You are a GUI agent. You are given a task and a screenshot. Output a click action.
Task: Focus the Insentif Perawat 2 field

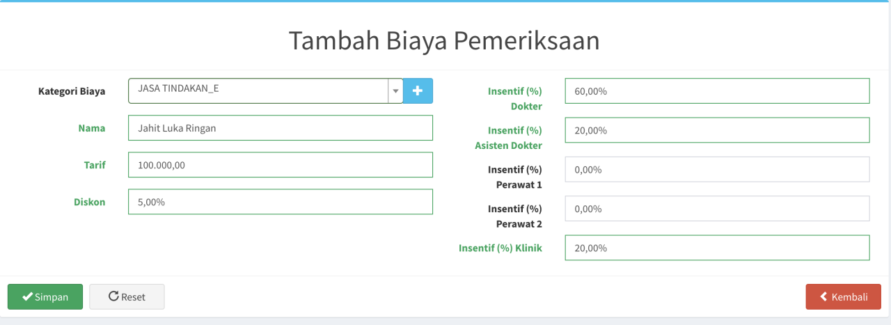point(717,209)
